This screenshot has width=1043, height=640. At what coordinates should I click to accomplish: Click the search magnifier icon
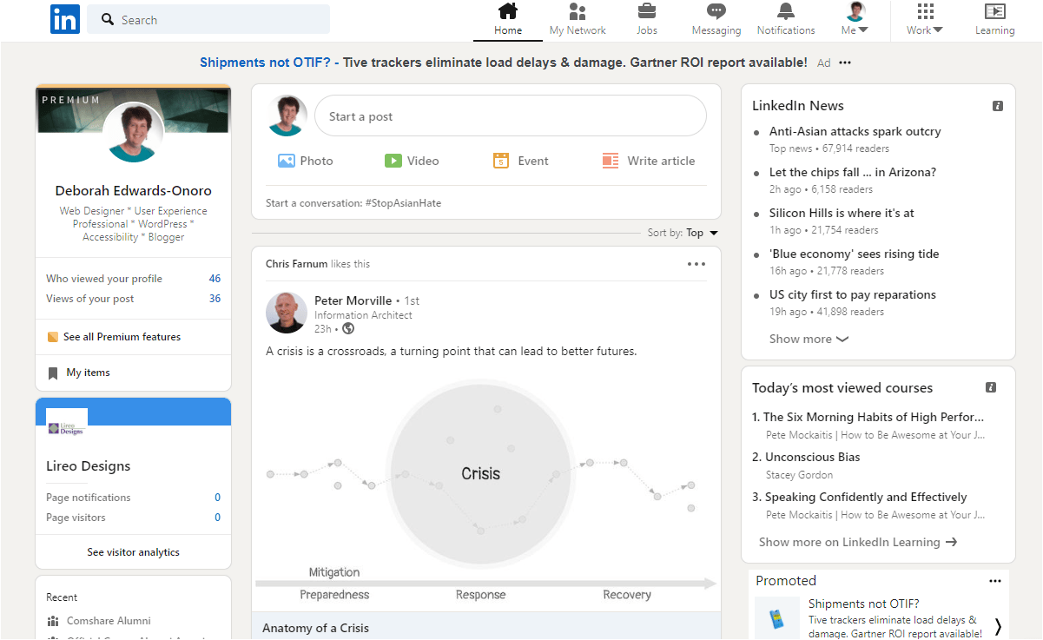pos(108,19)
